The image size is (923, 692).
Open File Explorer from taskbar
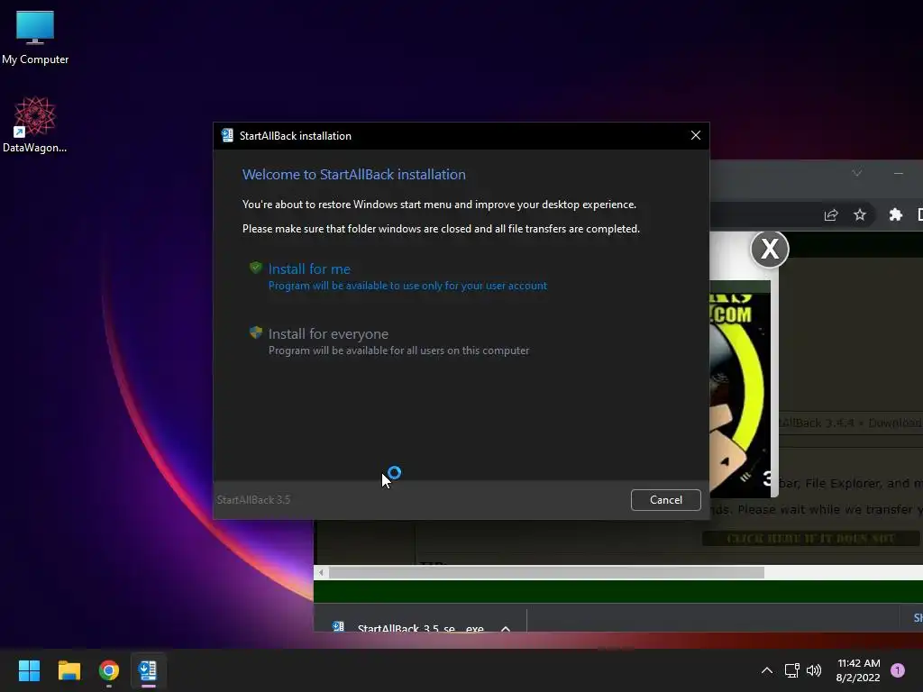(x=69, y=670)
